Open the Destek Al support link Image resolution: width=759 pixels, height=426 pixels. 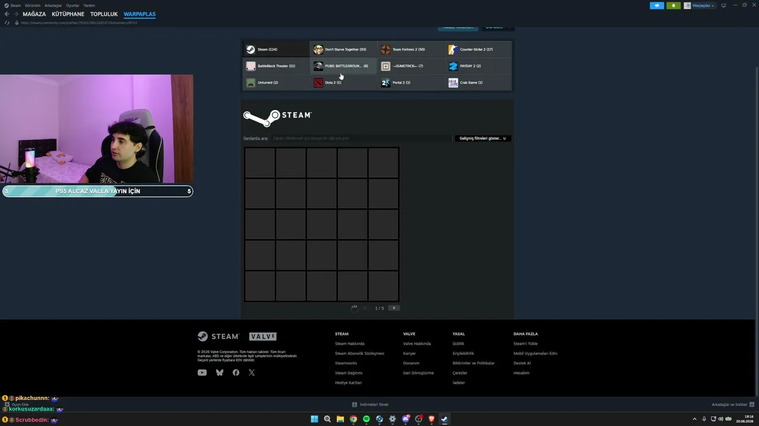522,363
